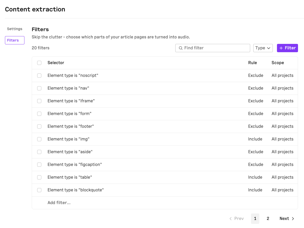Focus the Find filter search field
The width and height of the screenshot is (304, 228).
[x=216, y=48]
